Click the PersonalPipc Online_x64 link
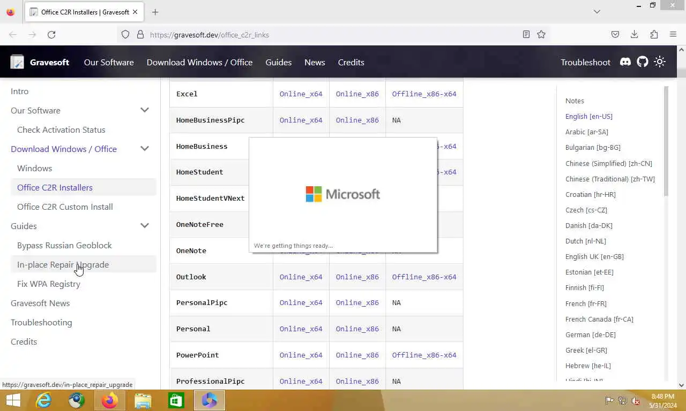The width and height of the screenshot is (686, 411). [301, 302]
